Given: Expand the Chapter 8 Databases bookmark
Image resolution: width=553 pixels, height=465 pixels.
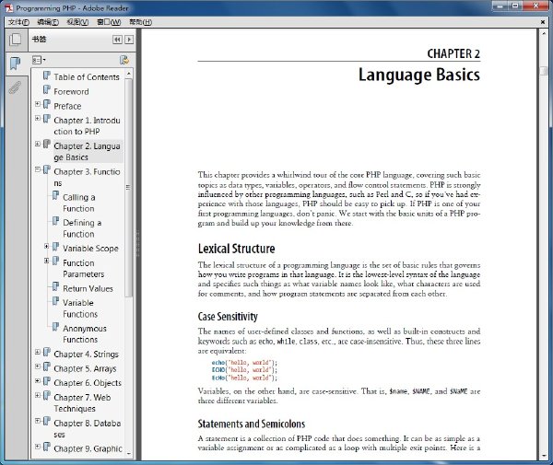Looking at the screenshot, I should 38,421.
